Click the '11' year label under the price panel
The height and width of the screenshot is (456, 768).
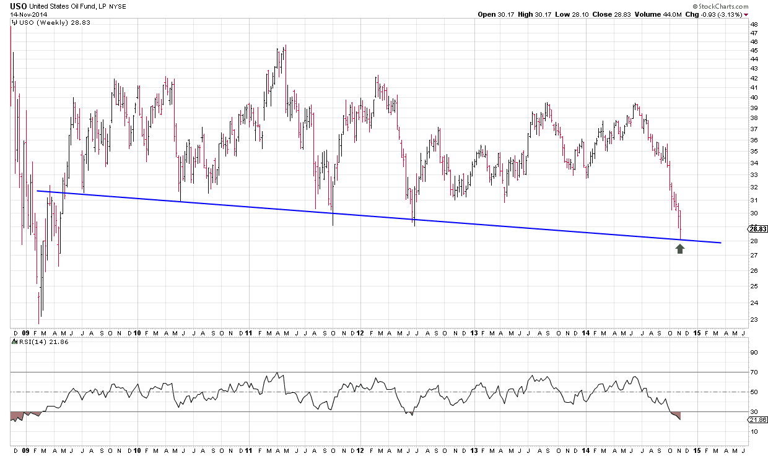pos(248,332)
